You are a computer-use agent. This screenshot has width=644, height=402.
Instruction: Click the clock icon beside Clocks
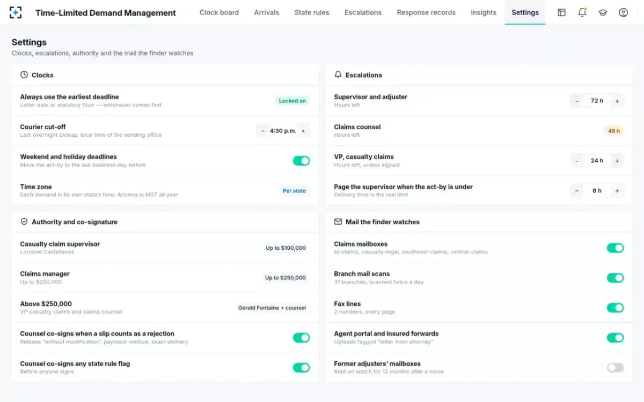click(24, 75)
